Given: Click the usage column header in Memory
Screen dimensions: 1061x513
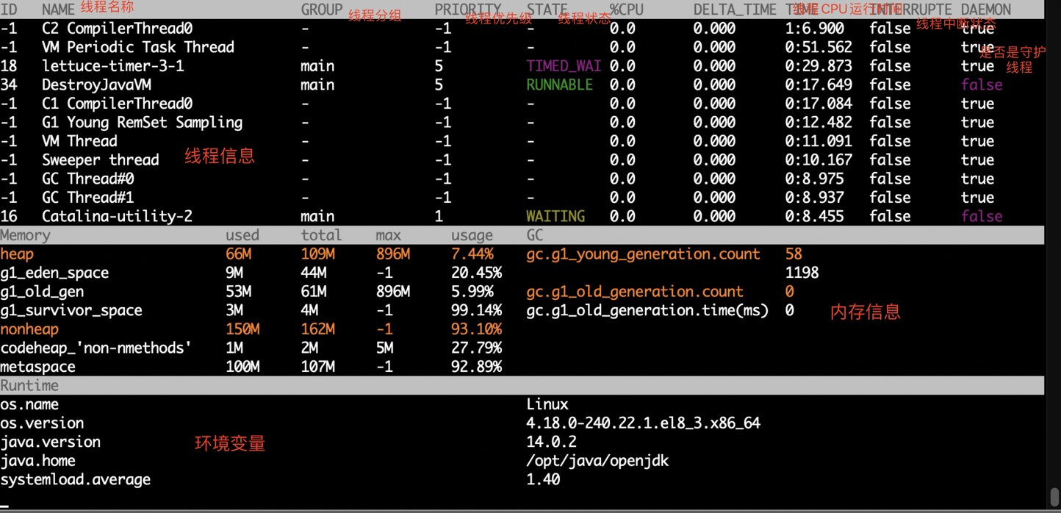Looking at the screenshot, I should coord(472,235).
